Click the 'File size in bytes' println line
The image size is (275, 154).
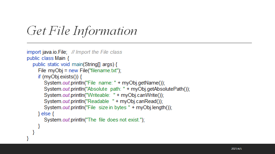coord(108,107)
